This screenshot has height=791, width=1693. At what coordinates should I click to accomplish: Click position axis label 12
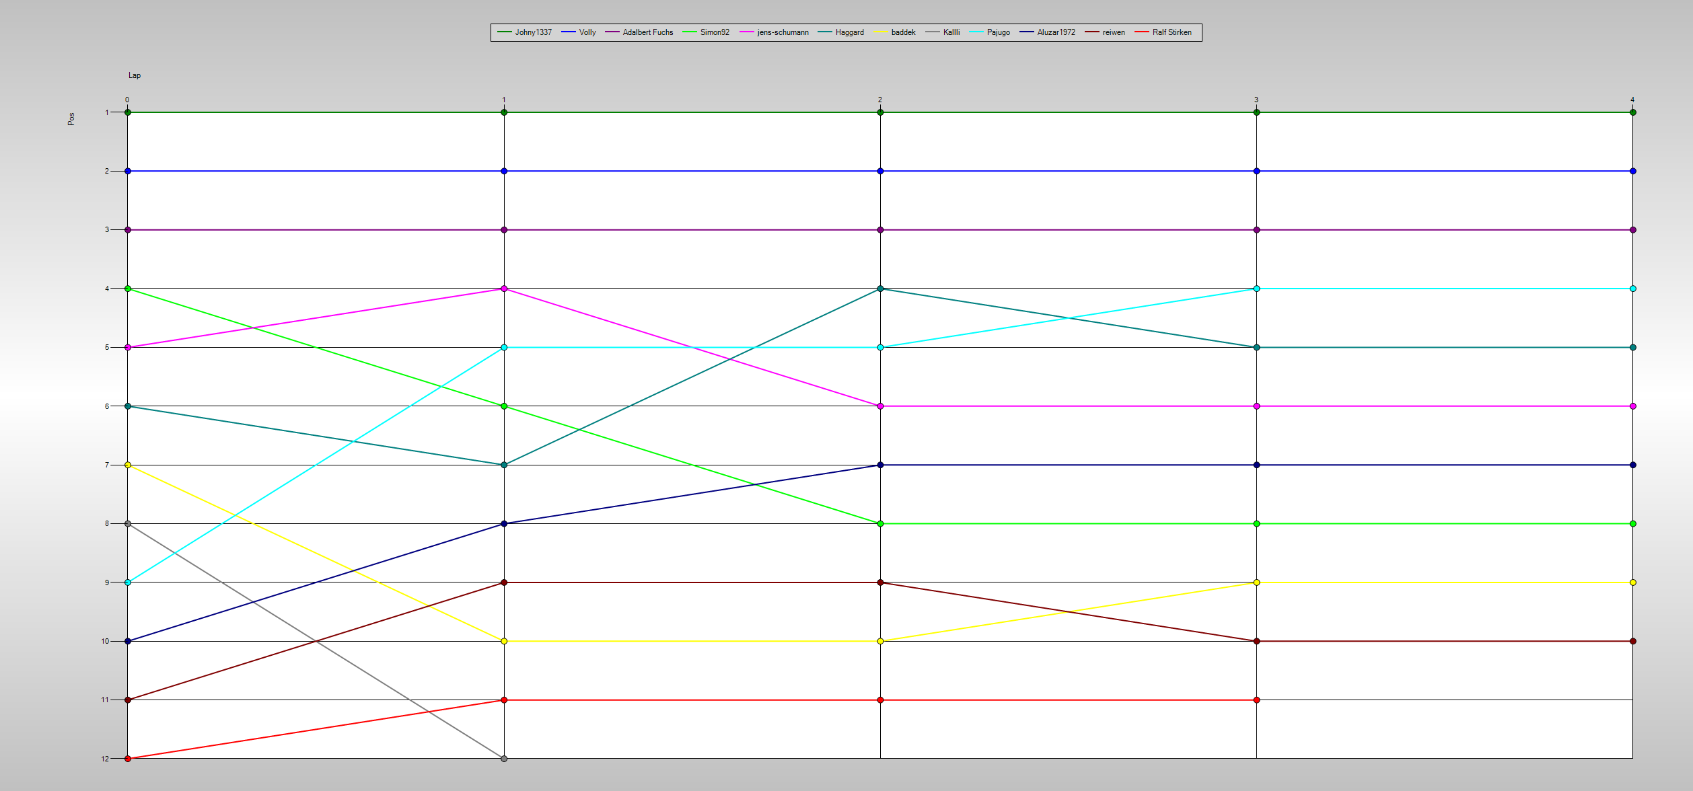coord(105,759)
